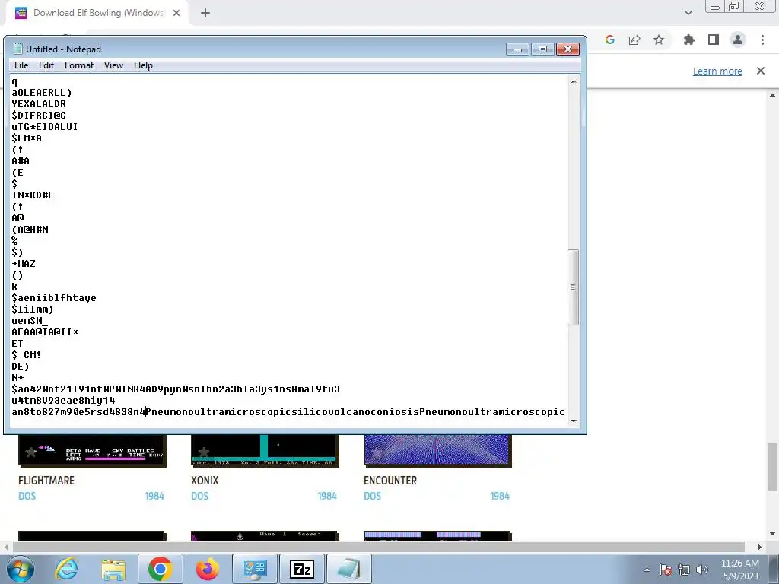
Task: Click the XONIX game title link
Action: click(x=205, y=481)
